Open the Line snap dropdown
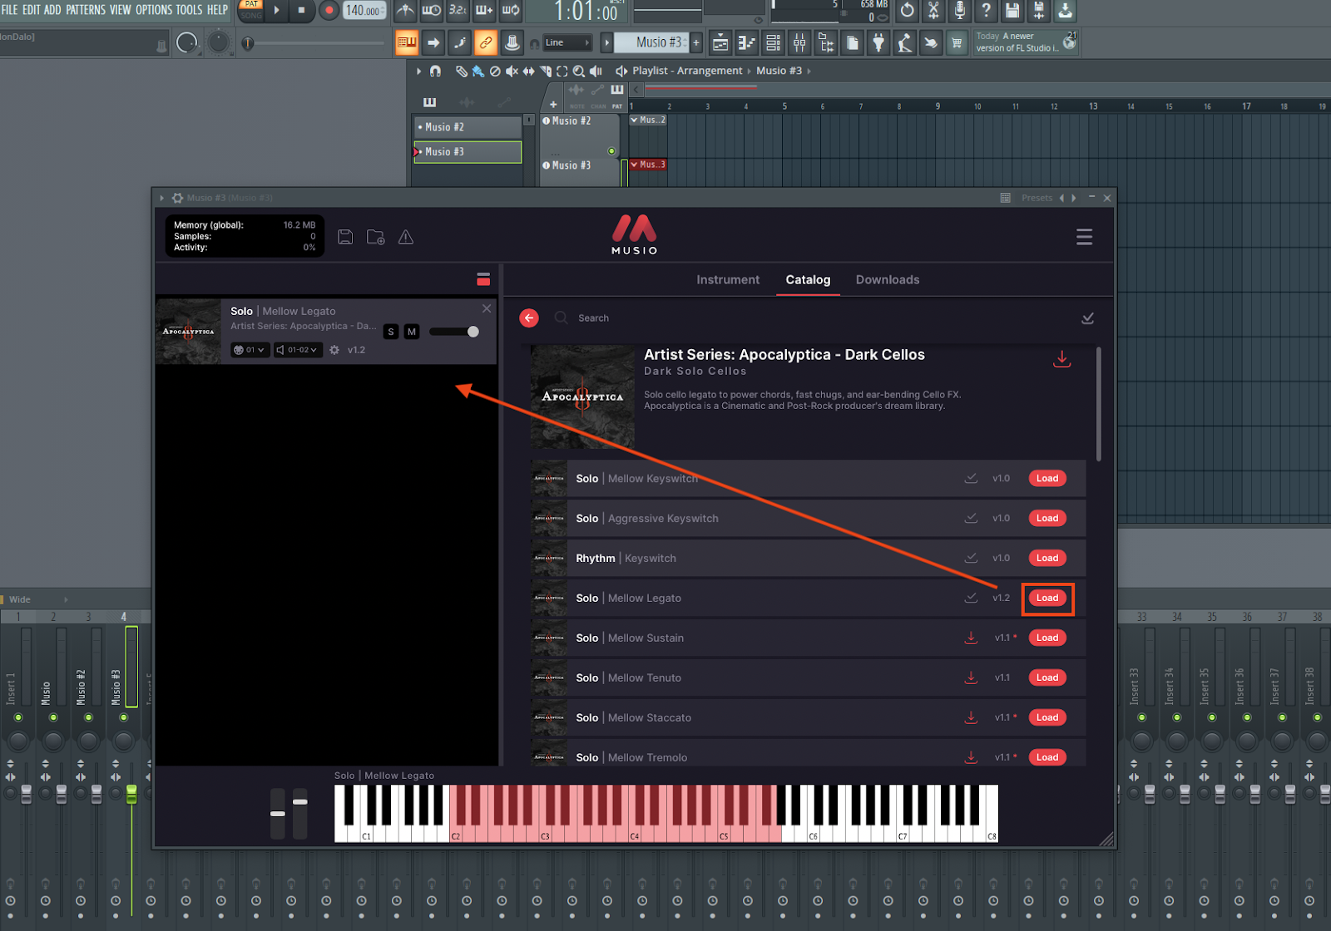 coord(567,43)
